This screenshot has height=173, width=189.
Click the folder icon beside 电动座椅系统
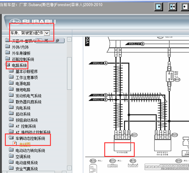[x=11, y=162]
